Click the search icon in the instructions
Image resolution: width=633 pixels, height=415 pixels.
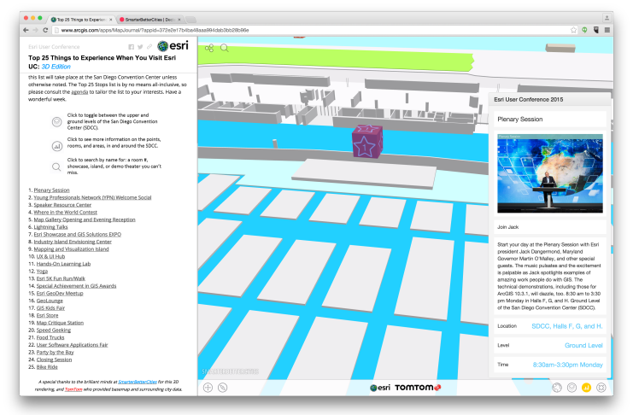tap(56, 167)
